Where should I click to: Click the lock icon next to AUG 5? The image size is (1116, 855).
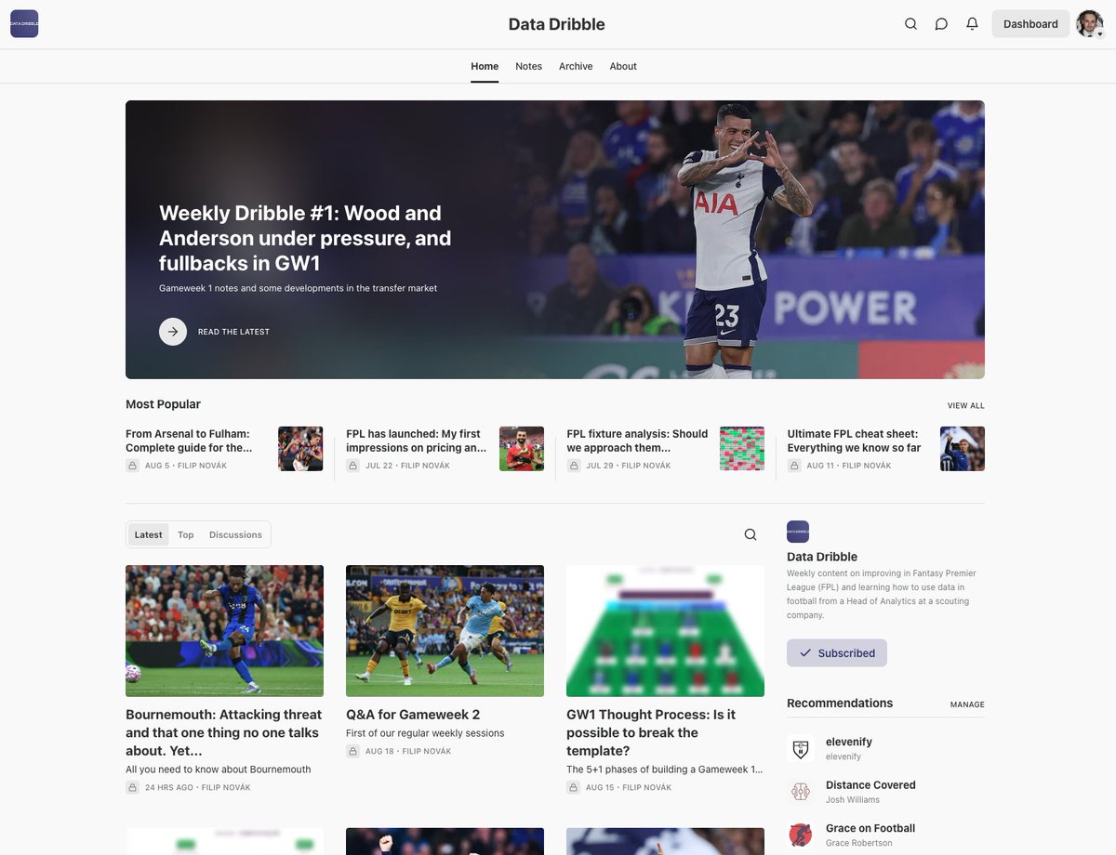pos(132,466)
